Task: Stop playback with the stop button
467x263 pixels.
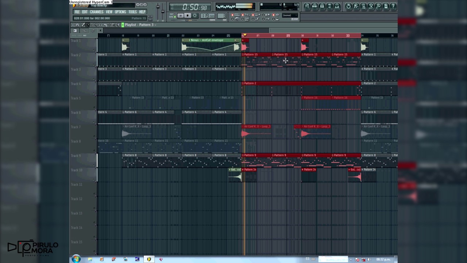Action: (188, 16)
